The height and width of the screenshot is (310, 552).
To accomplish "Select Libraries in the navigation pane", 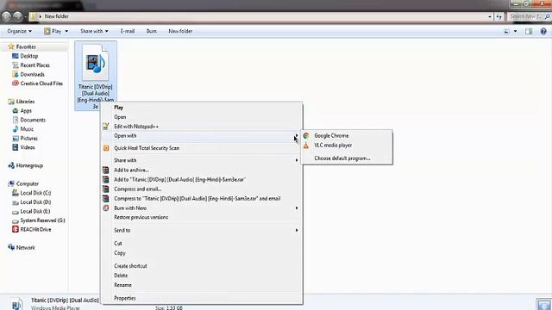I will tap(25, 102).
